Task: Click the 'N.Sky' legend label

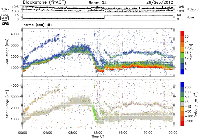Action: 5,9
